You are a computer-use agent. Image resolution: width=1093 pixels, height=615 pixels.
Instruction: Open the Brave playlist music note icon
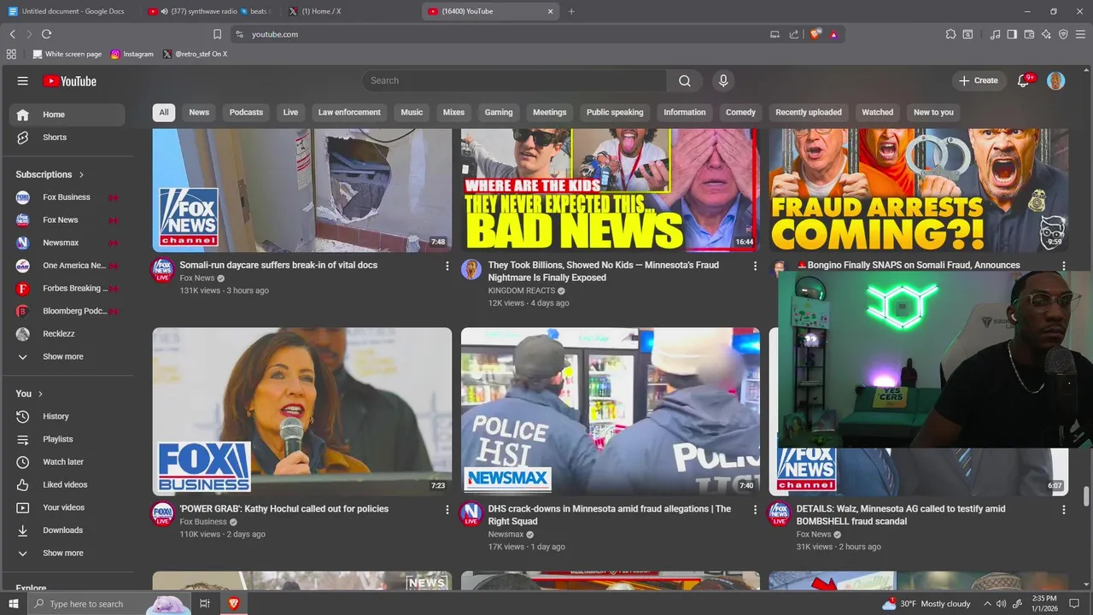point(995,34)
